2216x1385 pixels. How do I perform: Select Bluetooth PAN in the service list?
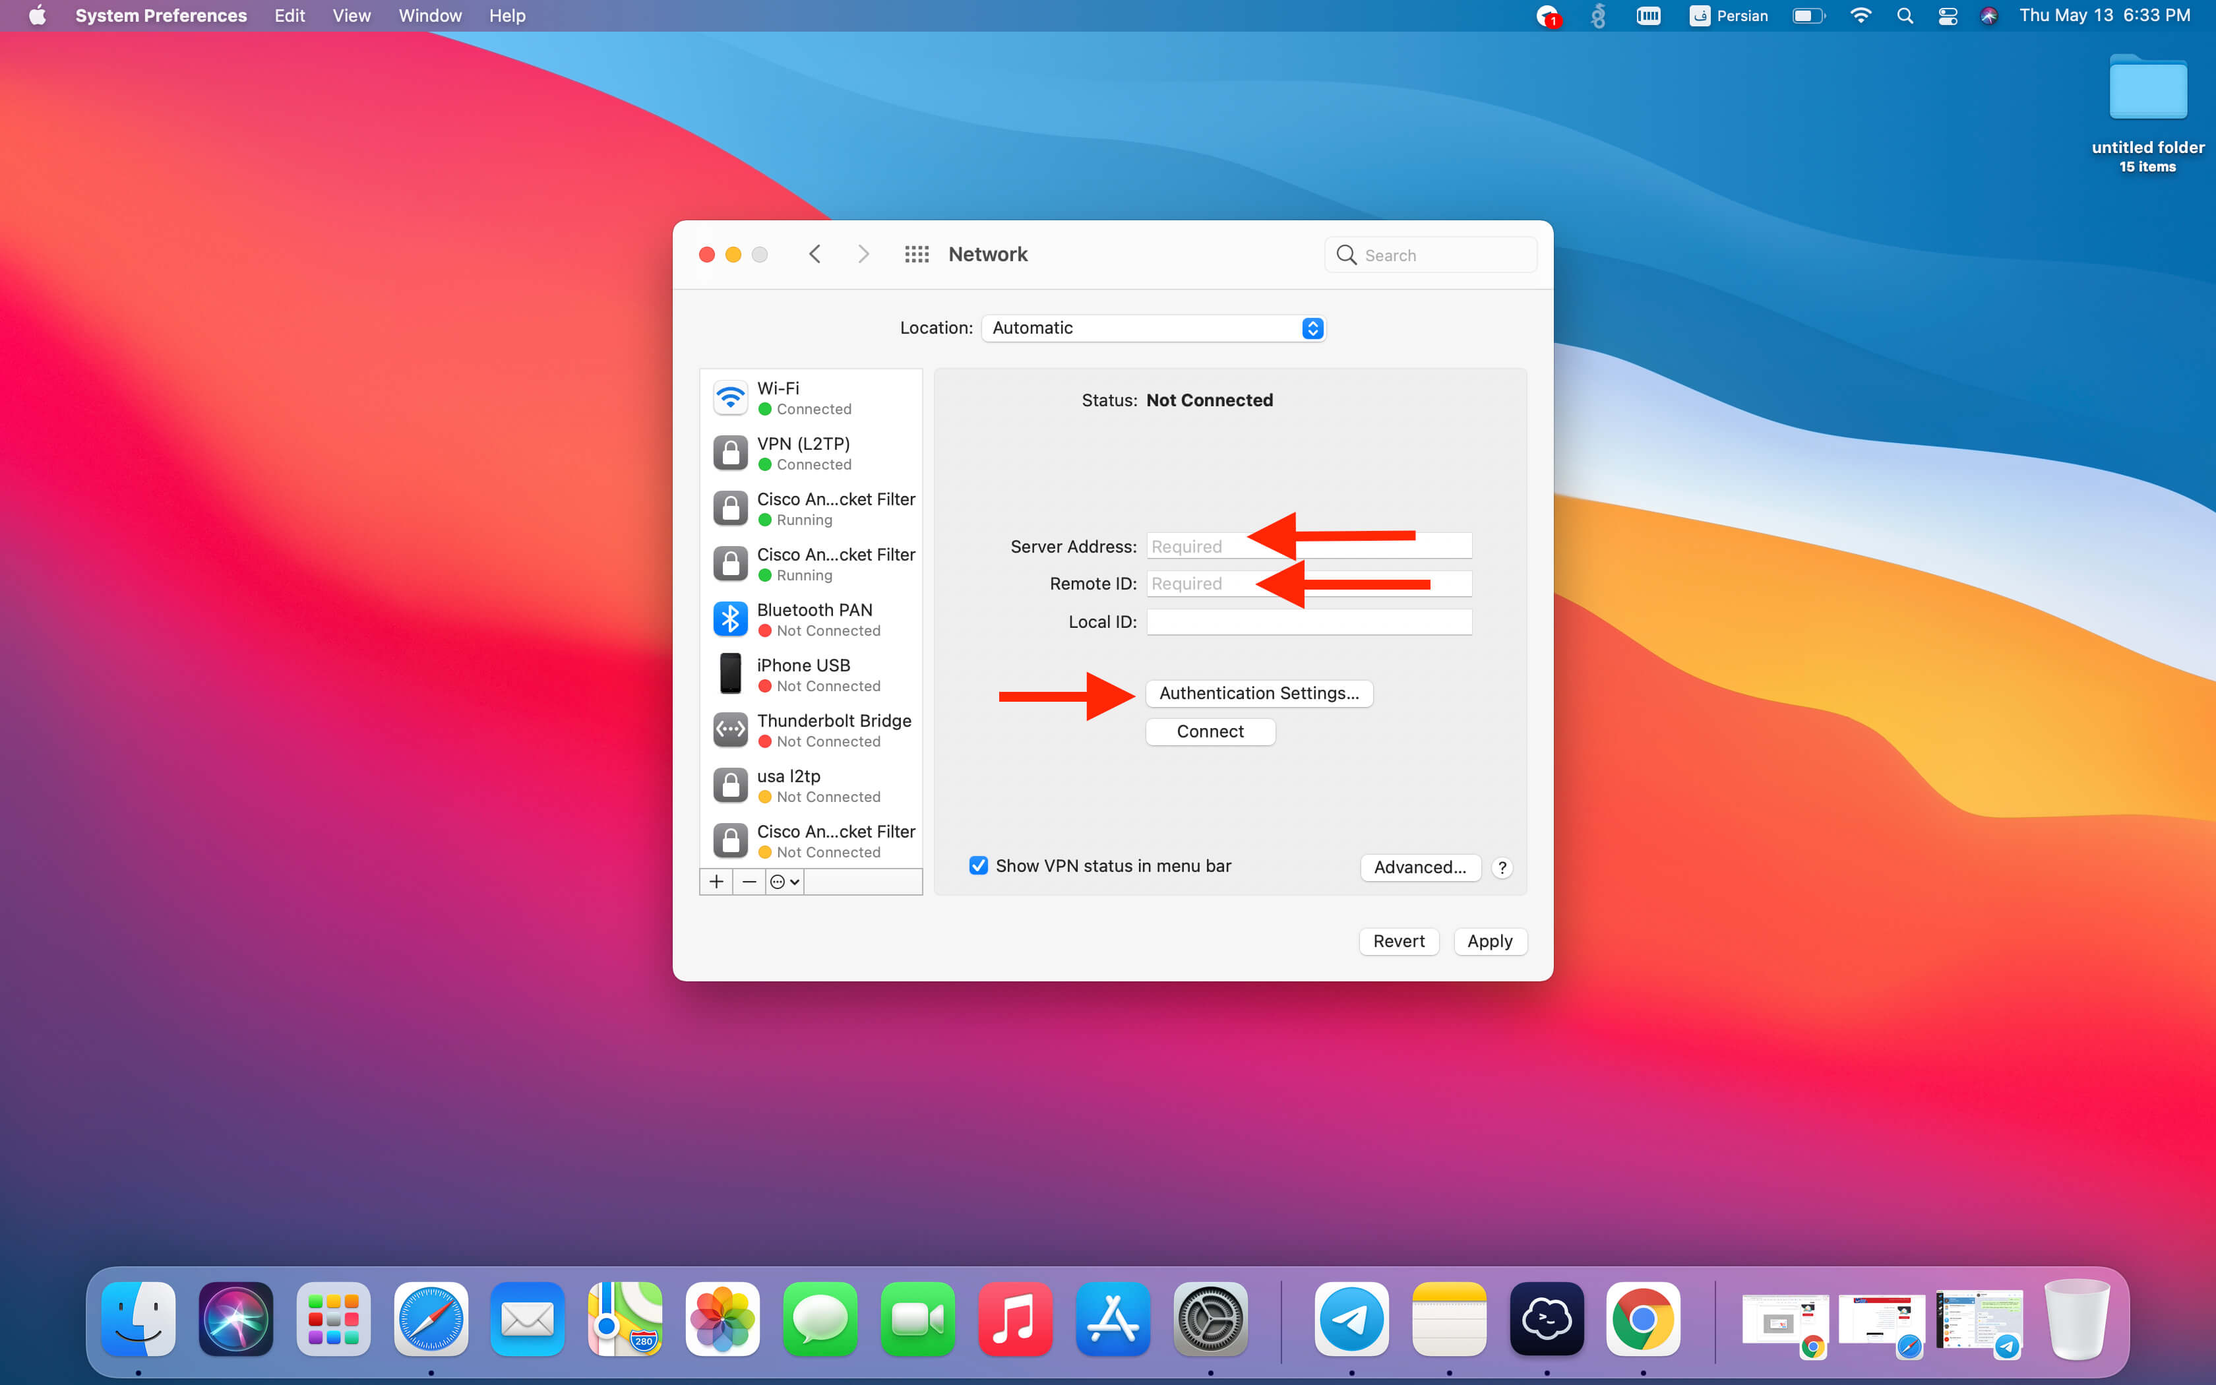pyautogui.click(x=813, y=619)
